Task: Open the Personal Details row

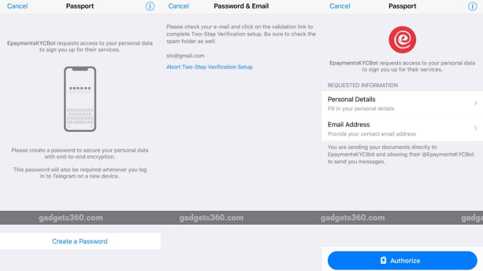Action: [x=402, y=103]
